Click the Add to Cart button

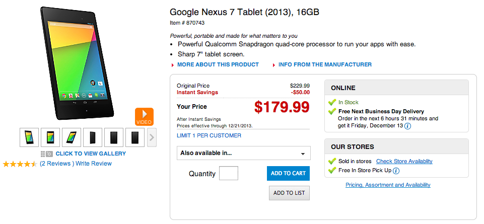(288, 173)
